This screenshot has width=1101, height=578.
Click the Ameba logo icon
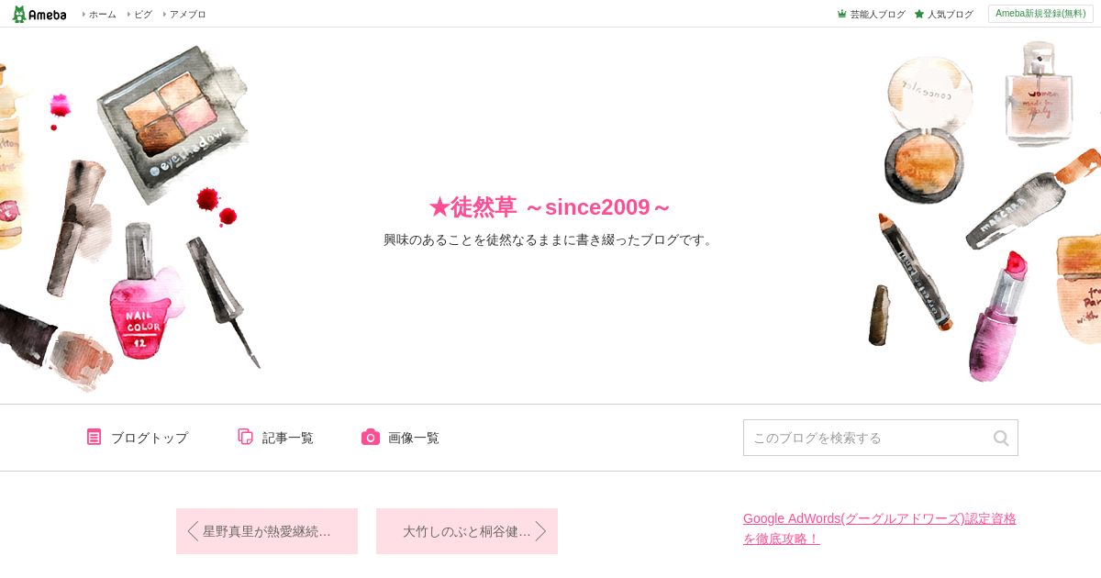[39, 14]
